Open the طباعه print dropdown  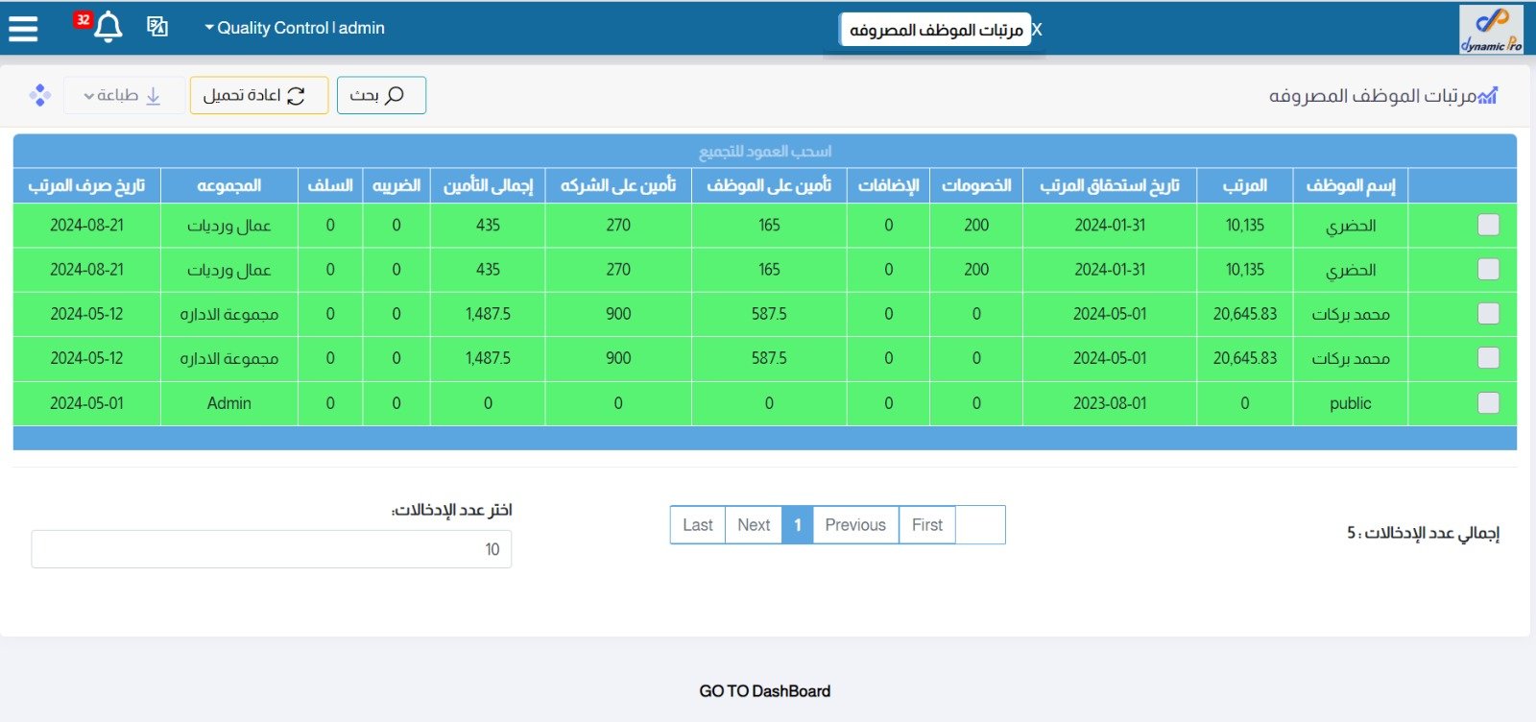123,95
